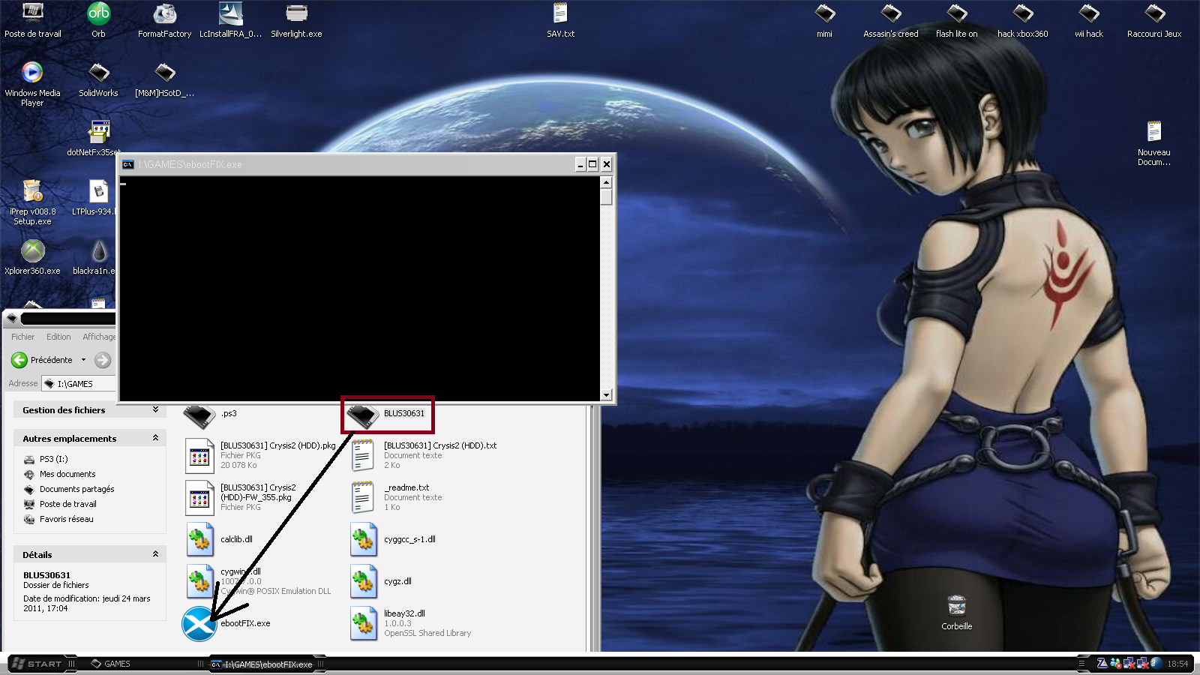Viewport: 1200px width, 675px height.
Task: Switch to I:\GAMES\ebootFIX.exe taskbar item
Action: [262, 664]
